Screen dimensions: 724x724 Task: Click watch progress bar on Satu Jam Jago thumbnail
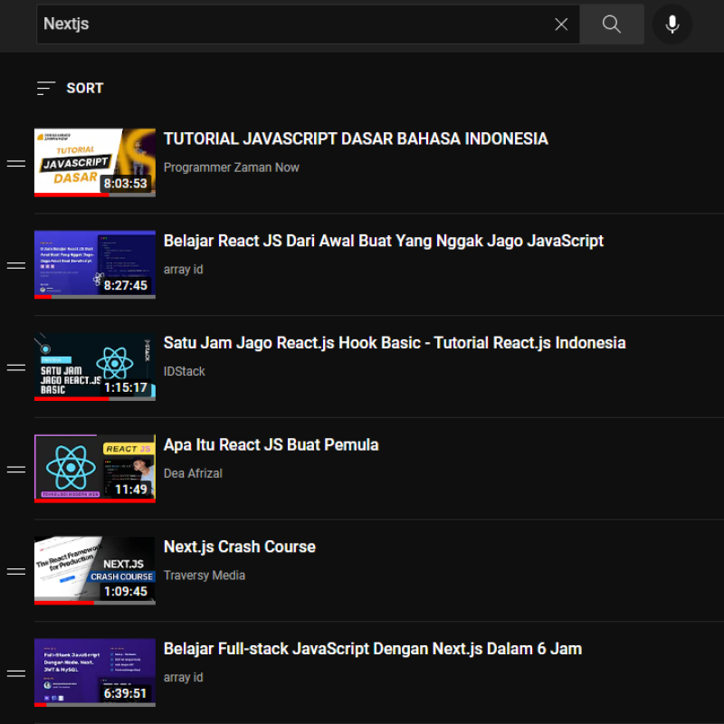(95, 399)
